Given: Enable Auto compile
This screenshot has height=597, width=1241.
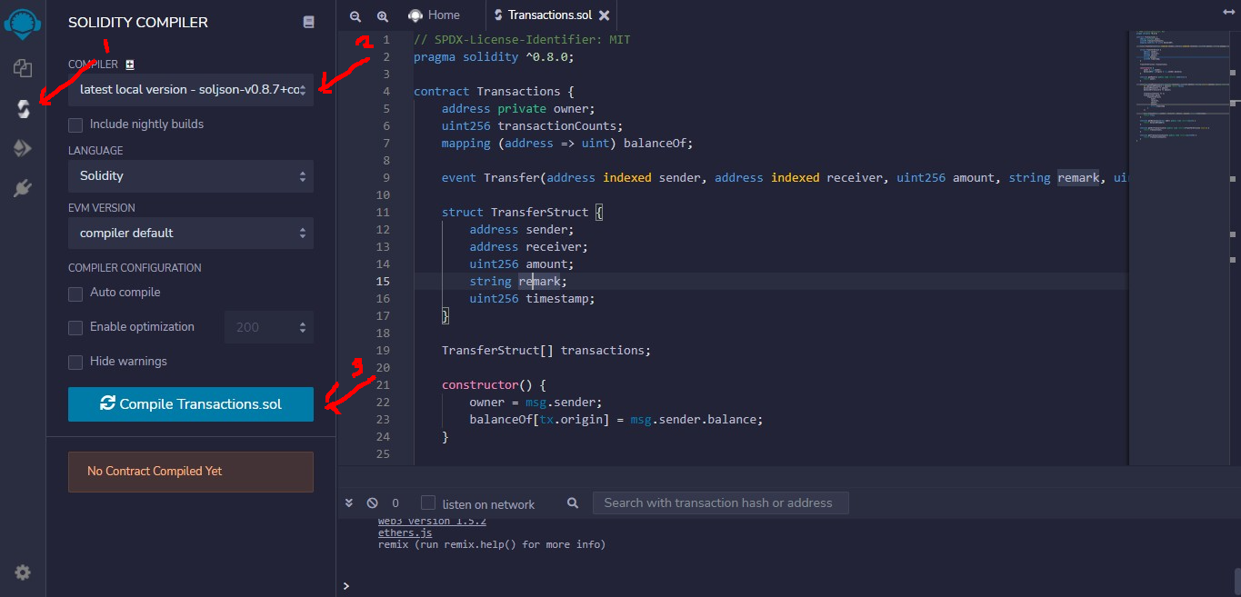Looking at the screenshot, I should tap(75, 293).
